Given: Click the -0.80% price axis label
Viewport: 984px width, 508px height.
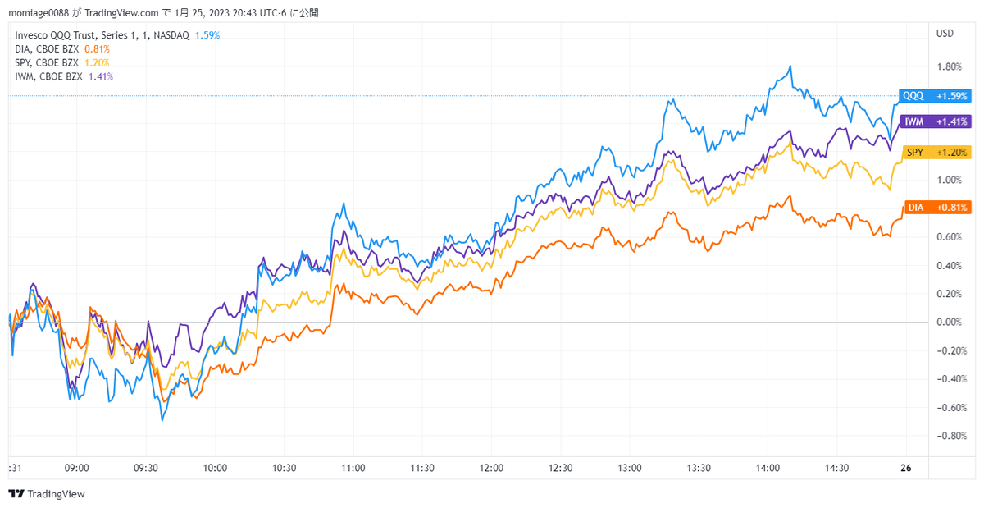Looking at the screenshot, I should point(947,436).
